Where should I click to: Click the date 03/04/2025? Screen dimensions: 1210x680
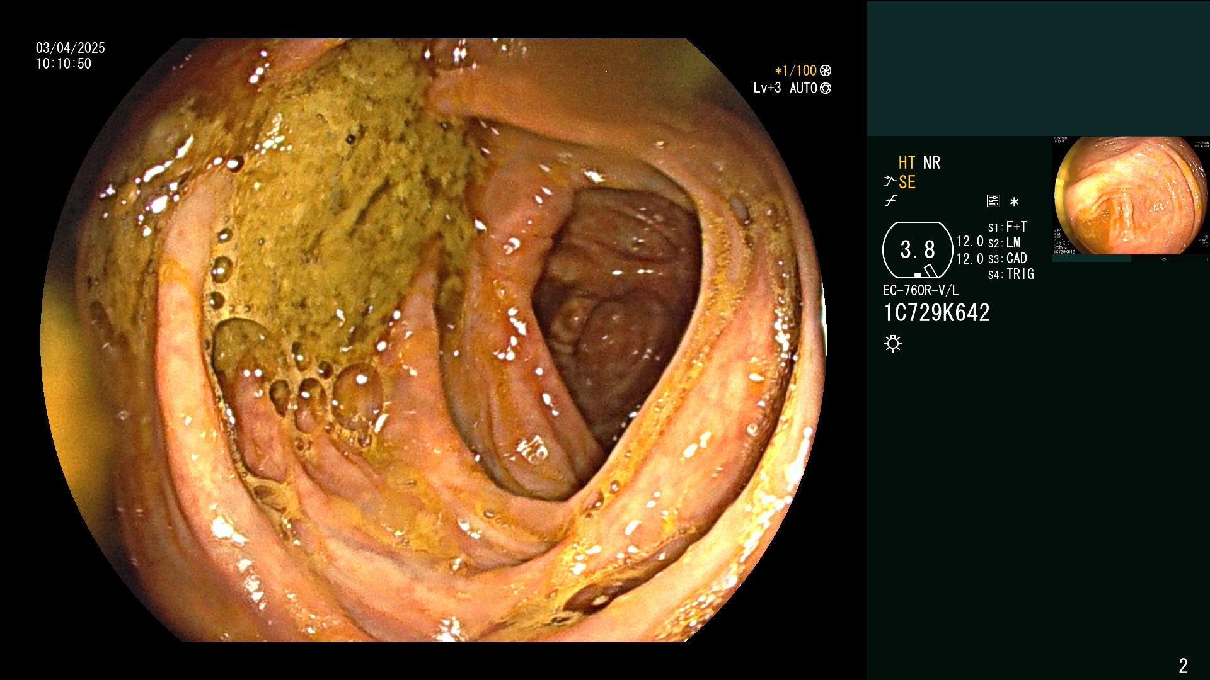71,48
